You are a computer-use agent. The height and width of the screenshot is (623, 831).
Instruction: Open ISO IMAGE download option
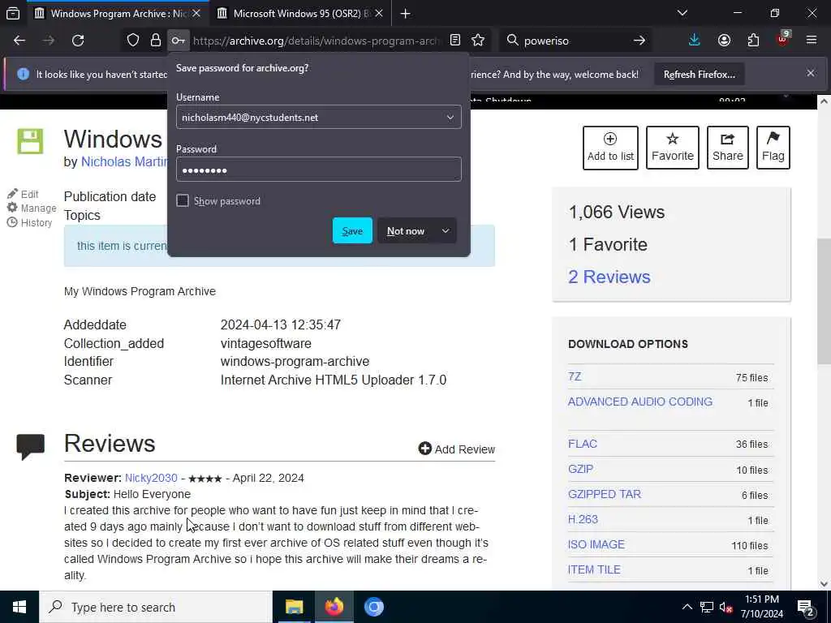tap(596, 544)
